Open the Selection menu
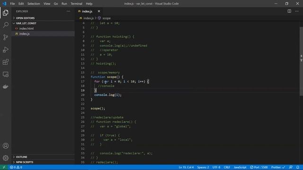303x170 pixels. 34,3
